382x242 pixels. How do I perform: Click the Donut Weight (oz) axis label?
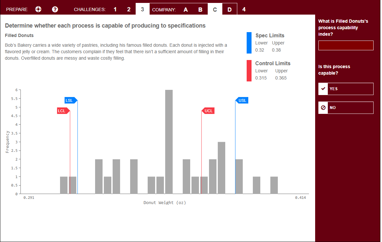tap(165, 202)
